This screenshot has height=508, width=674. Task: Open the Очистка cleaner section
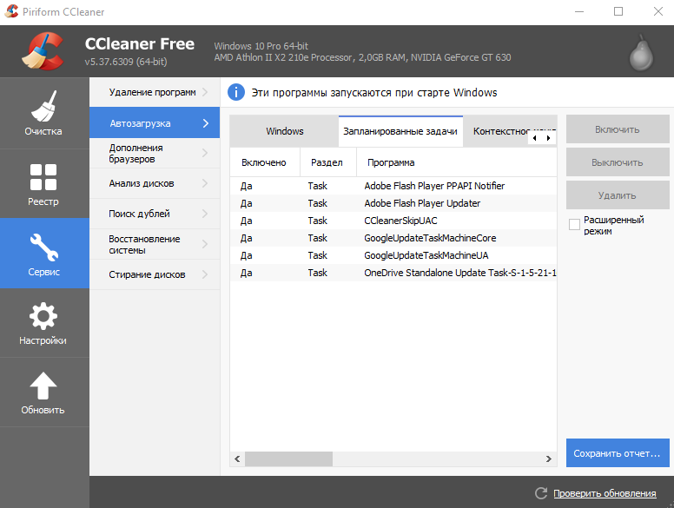[x=43, y=113]
